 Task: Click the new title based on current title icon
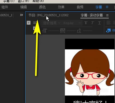(x=29, y=23)
